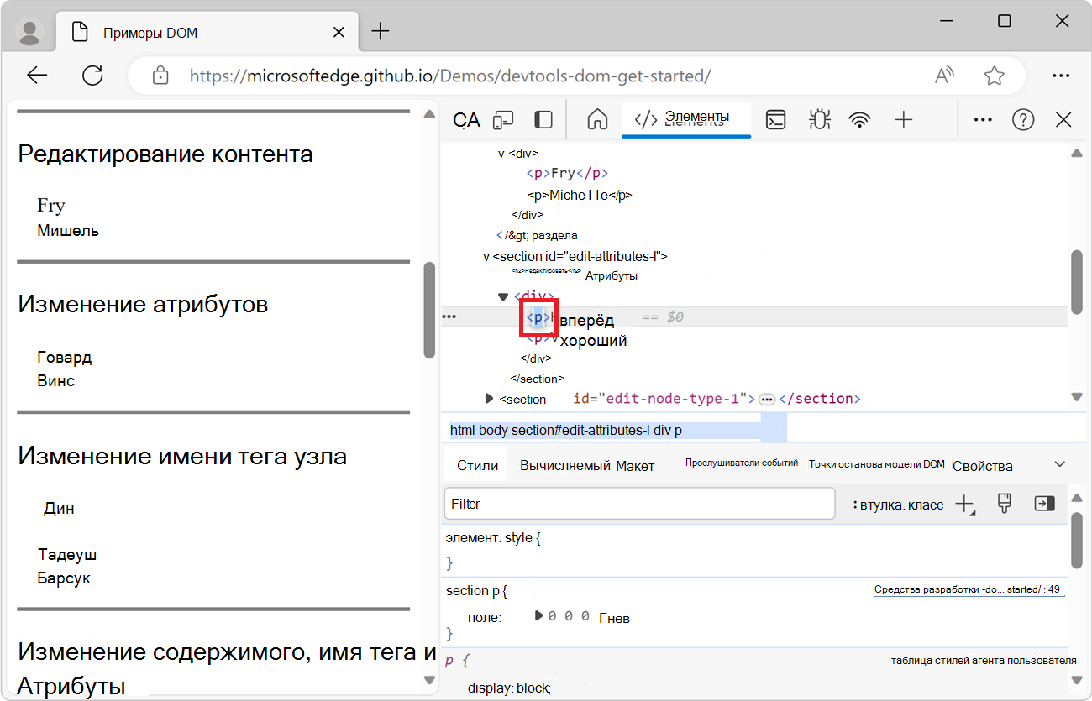Add a new style rule with plus icon
1092x701 pixels.
[x=963, y=503]
